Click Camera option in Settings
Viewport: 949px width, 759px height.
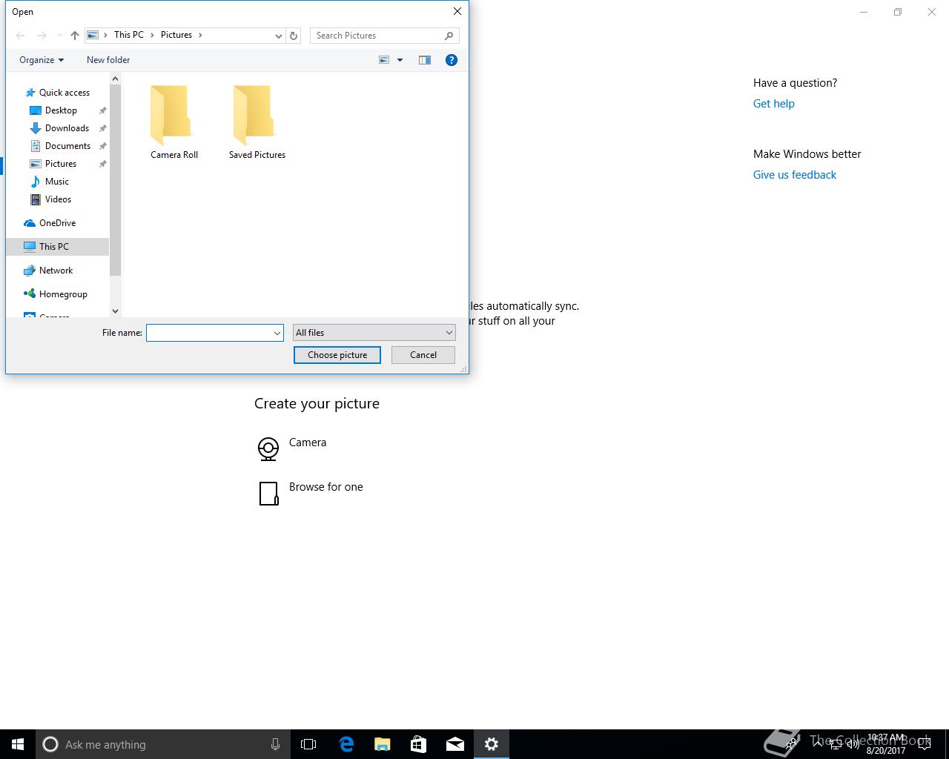coord(308,443)
